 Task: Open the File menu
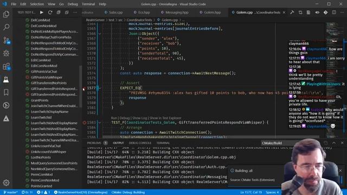(14, 4)
